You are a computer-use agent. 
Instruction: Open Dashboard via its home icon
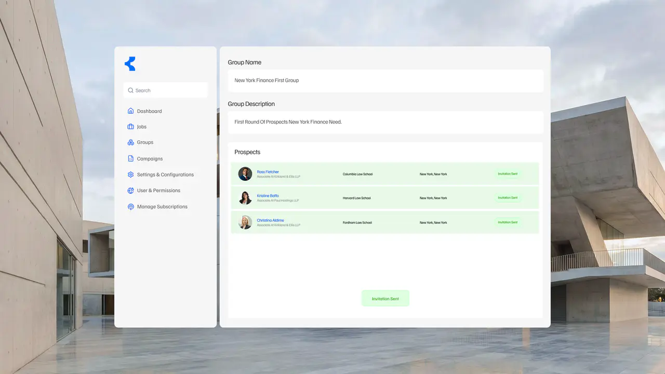pyautogui.click(x=131, y=111)
